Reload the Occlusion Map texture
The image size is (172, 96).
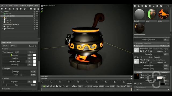pyautogui.click(x=149, y=51)
